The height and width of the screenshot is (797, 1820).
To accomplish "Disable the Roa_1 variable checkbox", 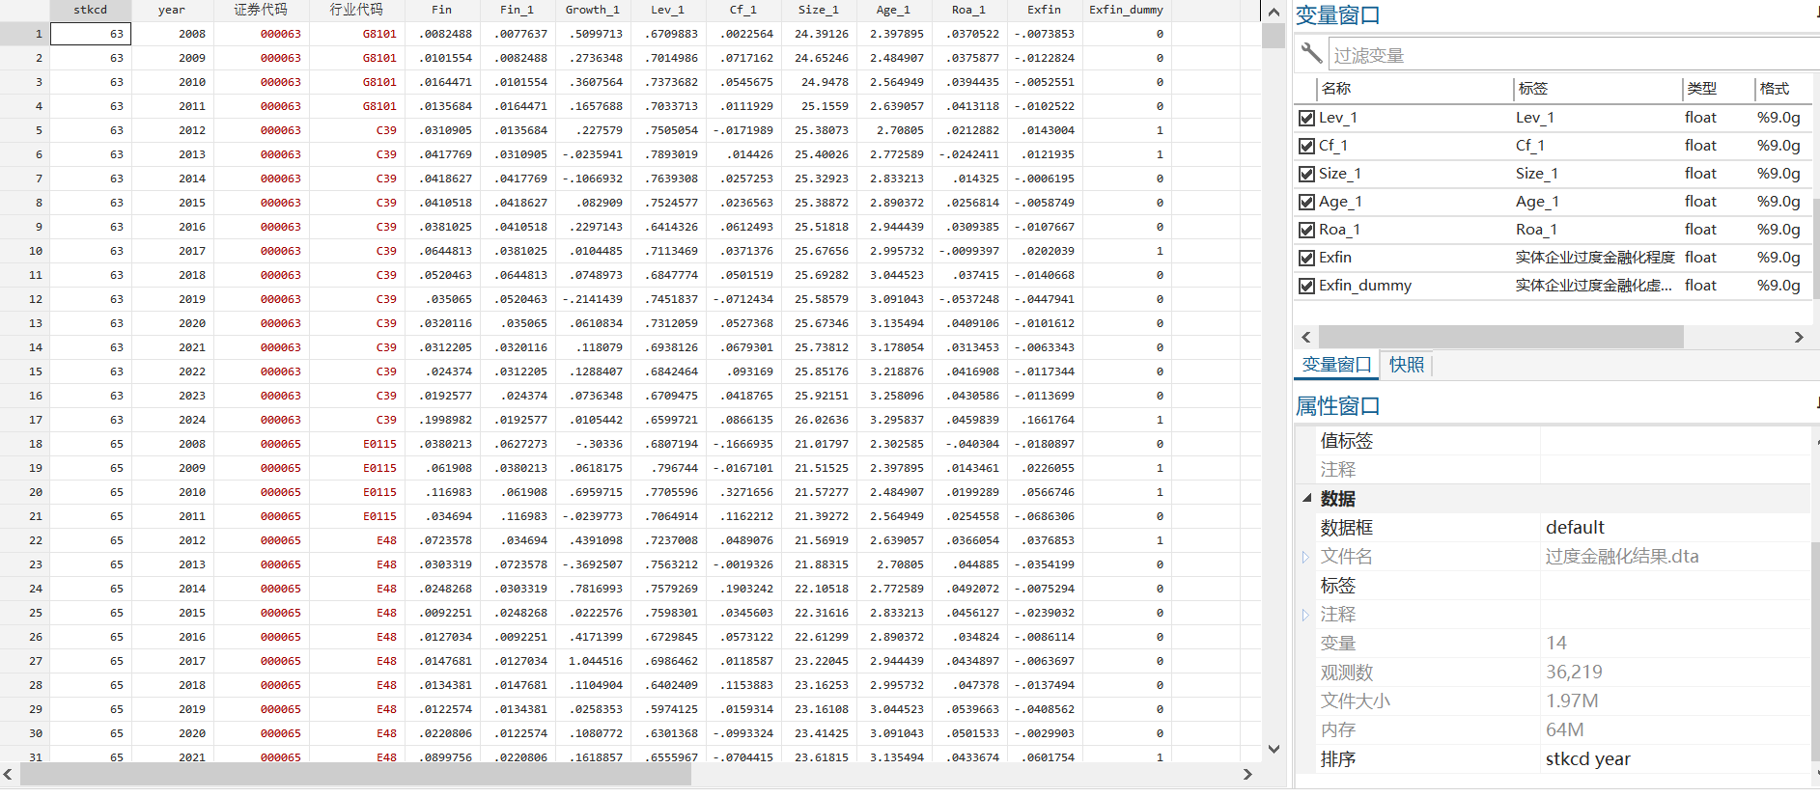I will (1307, 230).
